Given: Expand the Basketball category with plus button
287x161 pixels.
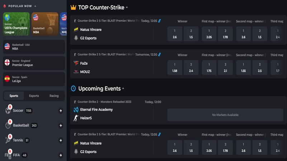Looking at the screenshot, I should pos(61,126).
